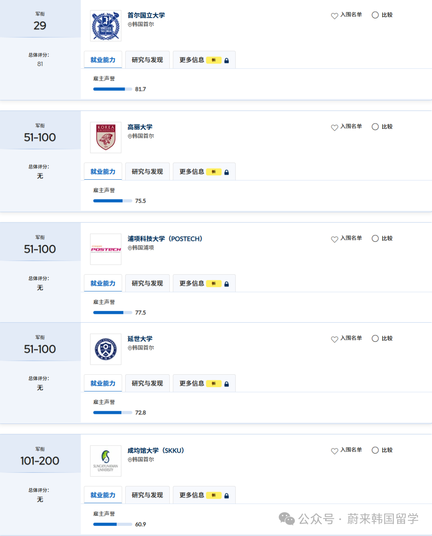Open 研究与发现 tab for Korea University
Screen dimensions: 432x536
click(147, 172)
